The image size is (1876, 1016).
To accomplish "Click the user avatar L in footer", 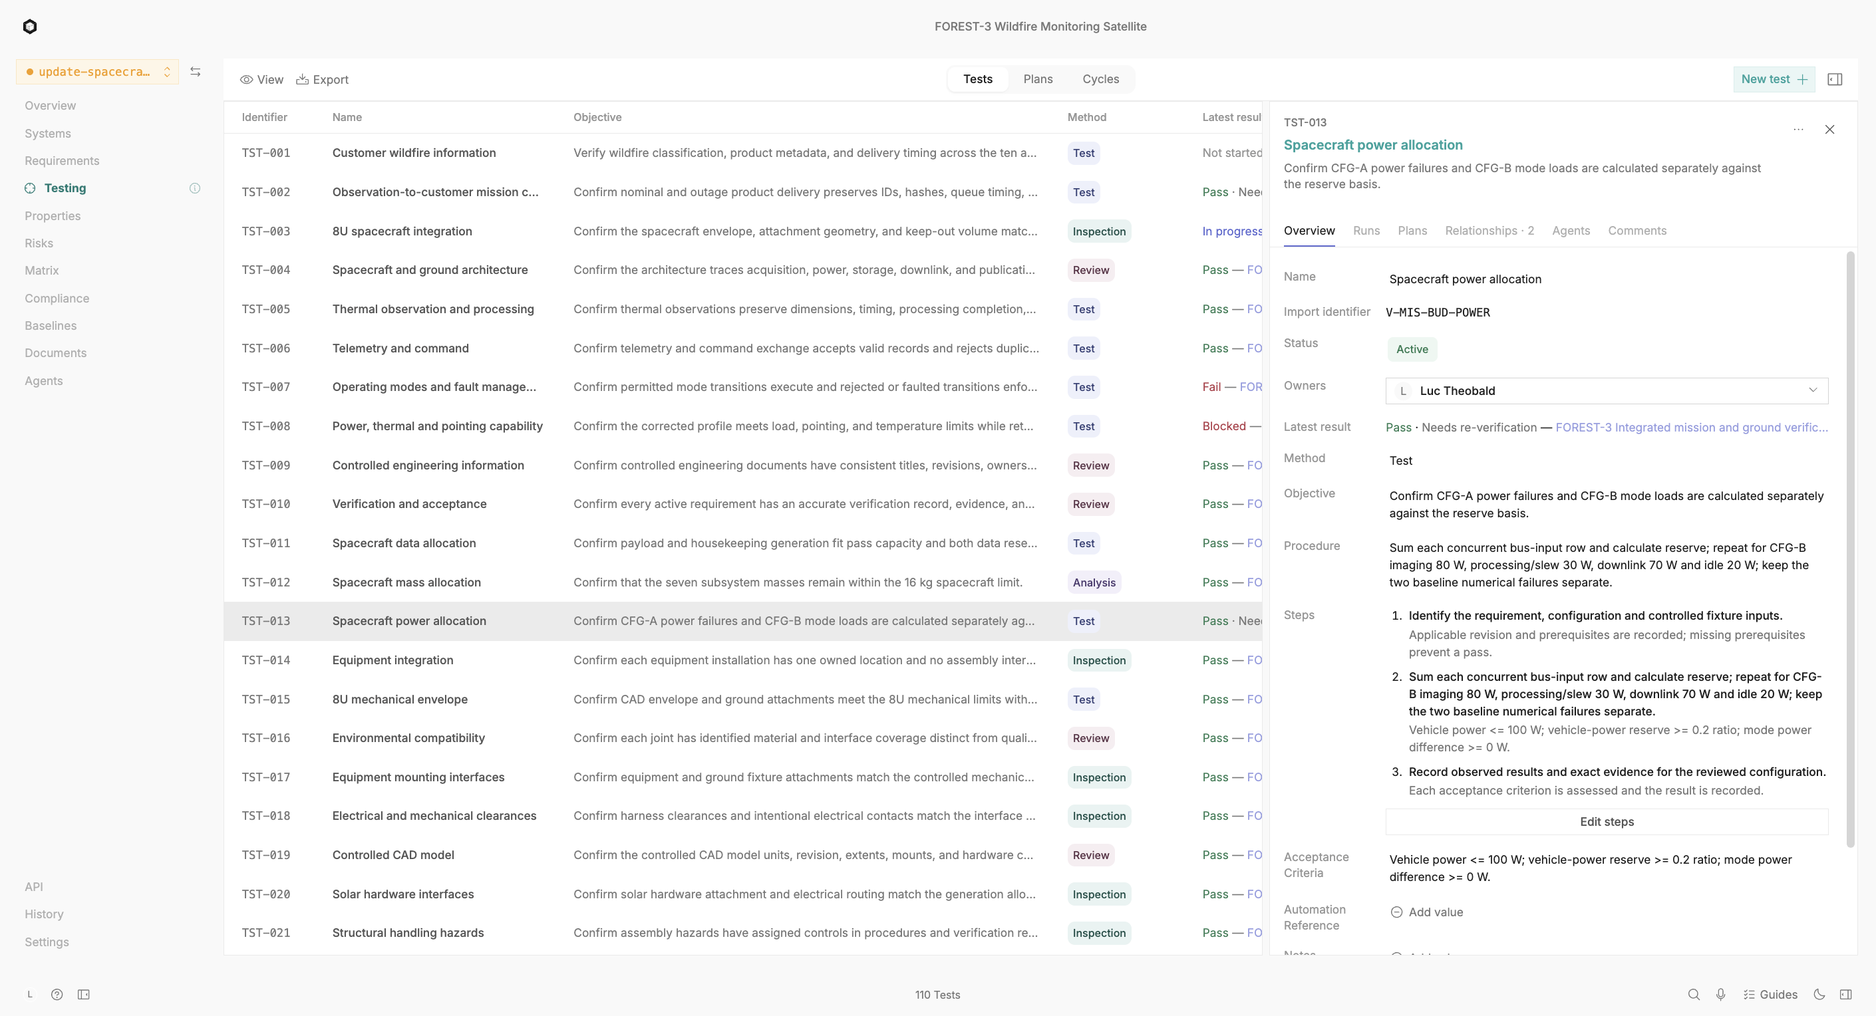I will point(30,994).
